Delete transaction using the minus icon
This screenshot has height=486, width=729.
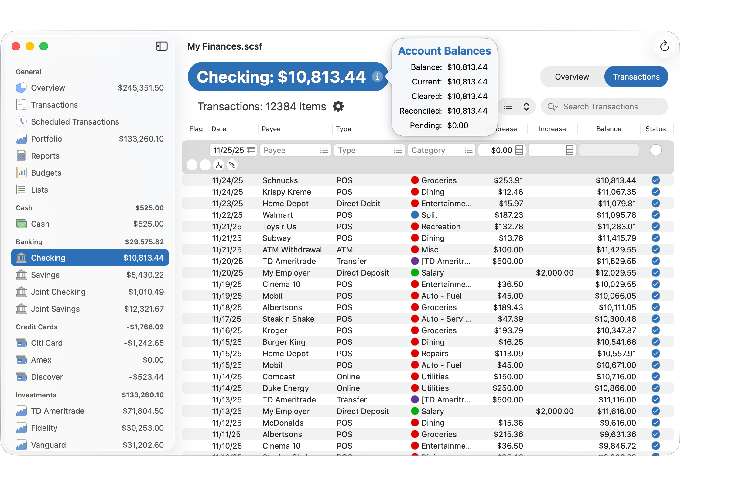pyautogui.click(x=205, y=165)
